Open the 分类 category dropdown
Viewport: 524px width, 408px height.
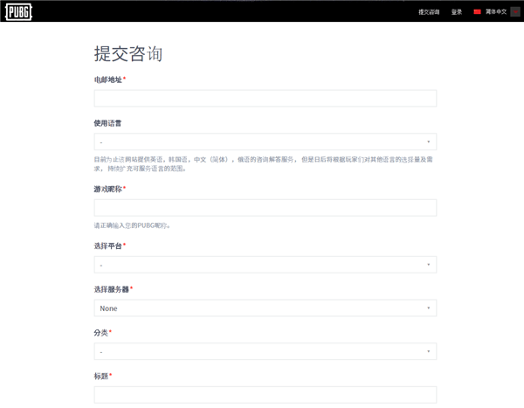pos(265,351)
